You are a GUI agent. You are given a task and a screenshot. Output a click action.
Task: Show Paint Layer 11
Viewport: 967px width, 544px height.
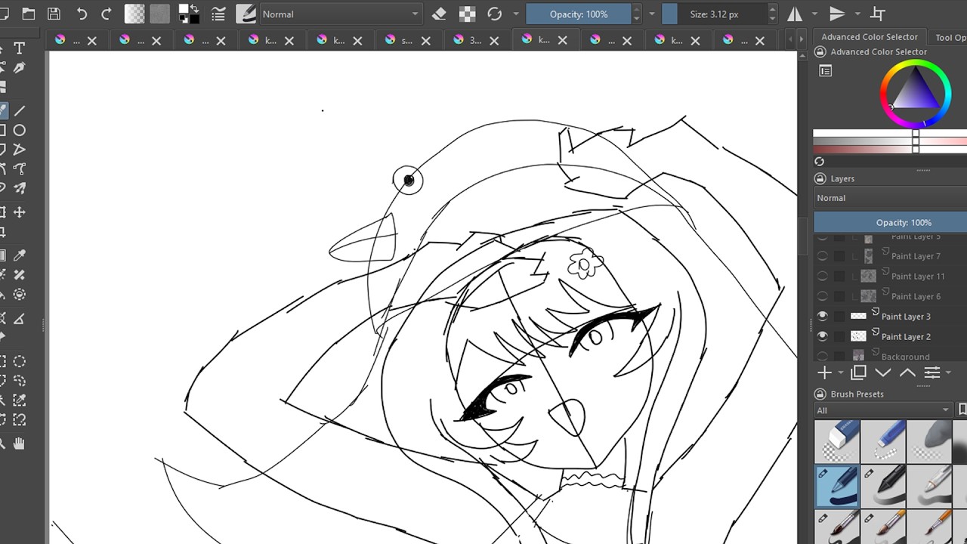coord(823,276)
